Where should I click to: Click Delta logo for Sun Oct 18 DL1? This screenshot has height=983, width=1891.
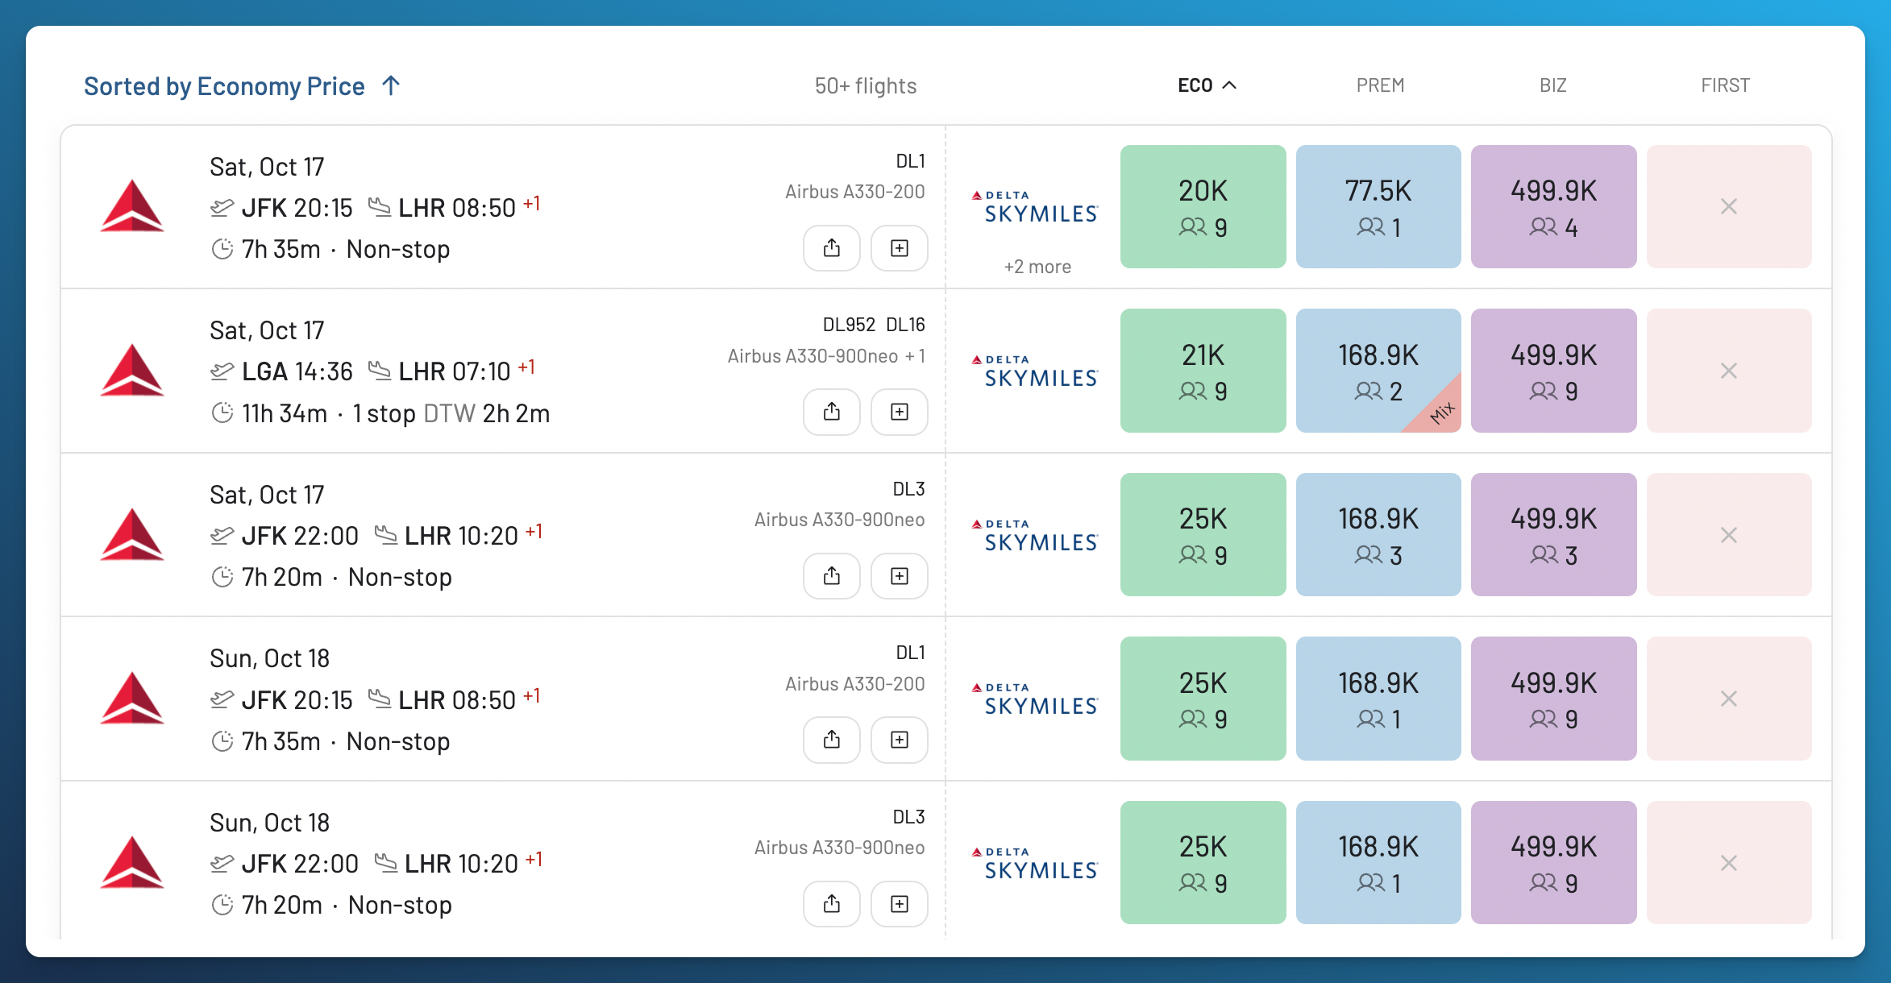tap(132, 699)
